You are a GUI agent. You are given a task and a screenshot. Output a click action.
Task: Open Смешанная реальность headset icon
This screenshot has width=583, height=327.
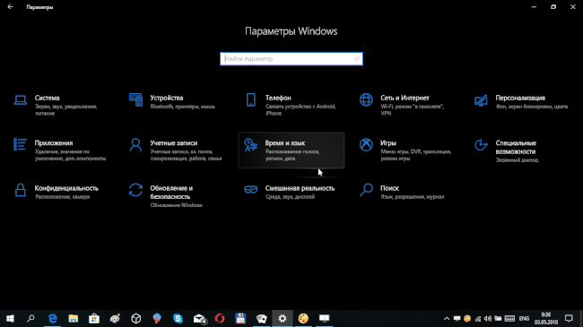[x=250, y=190]
